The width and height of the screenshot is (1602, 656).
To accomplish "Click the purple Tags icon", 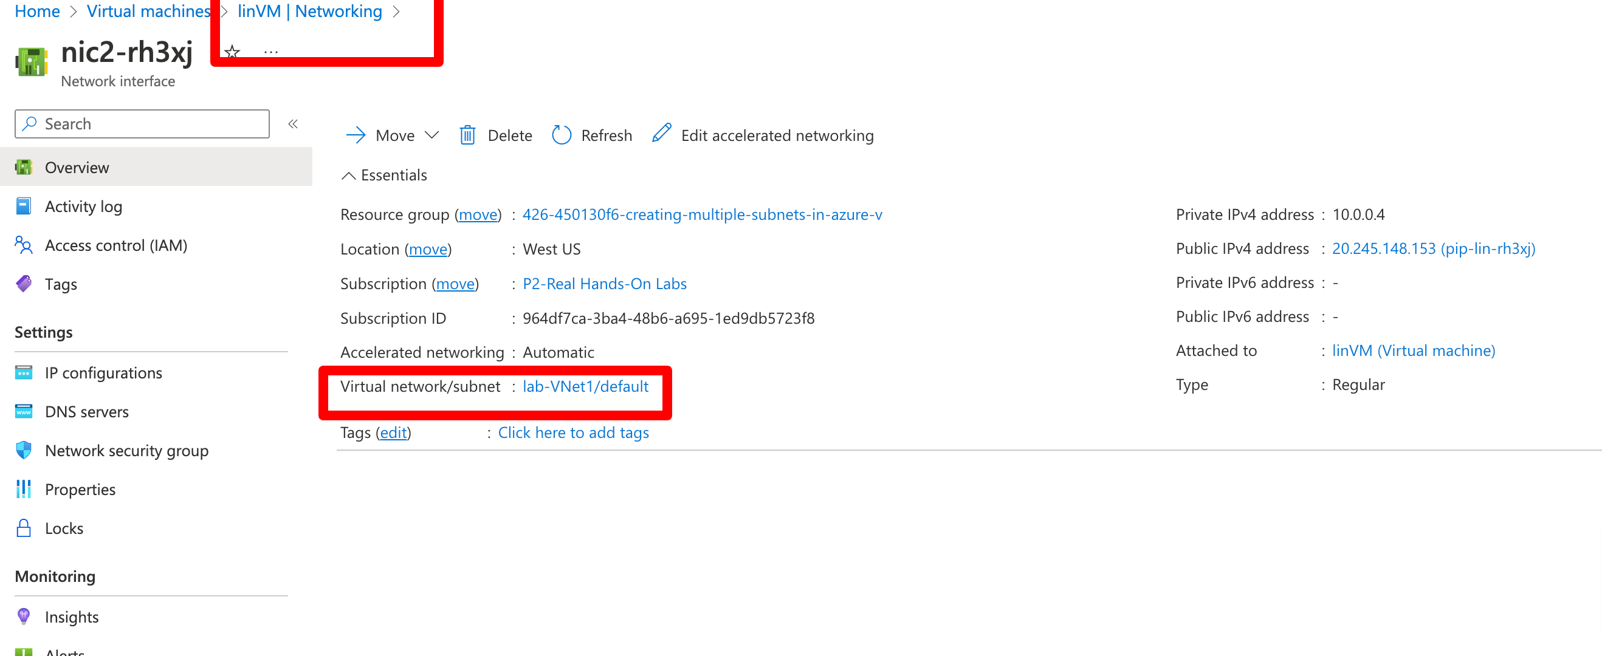I will (x=24, y=284).
